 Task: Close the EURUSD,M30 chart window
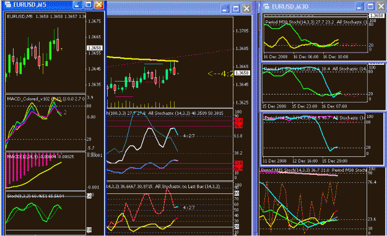381,6
